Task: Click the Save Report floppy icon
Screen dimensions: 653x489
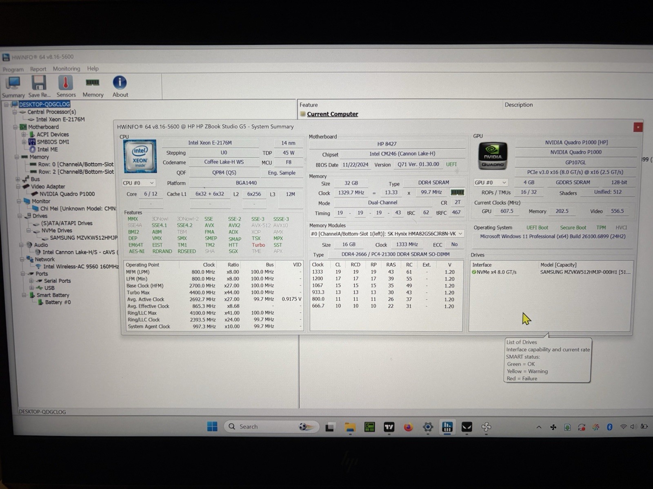Action: pos(39,87)
